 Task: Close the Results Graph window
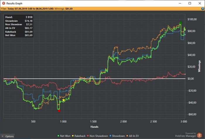(x=200, y=3)
